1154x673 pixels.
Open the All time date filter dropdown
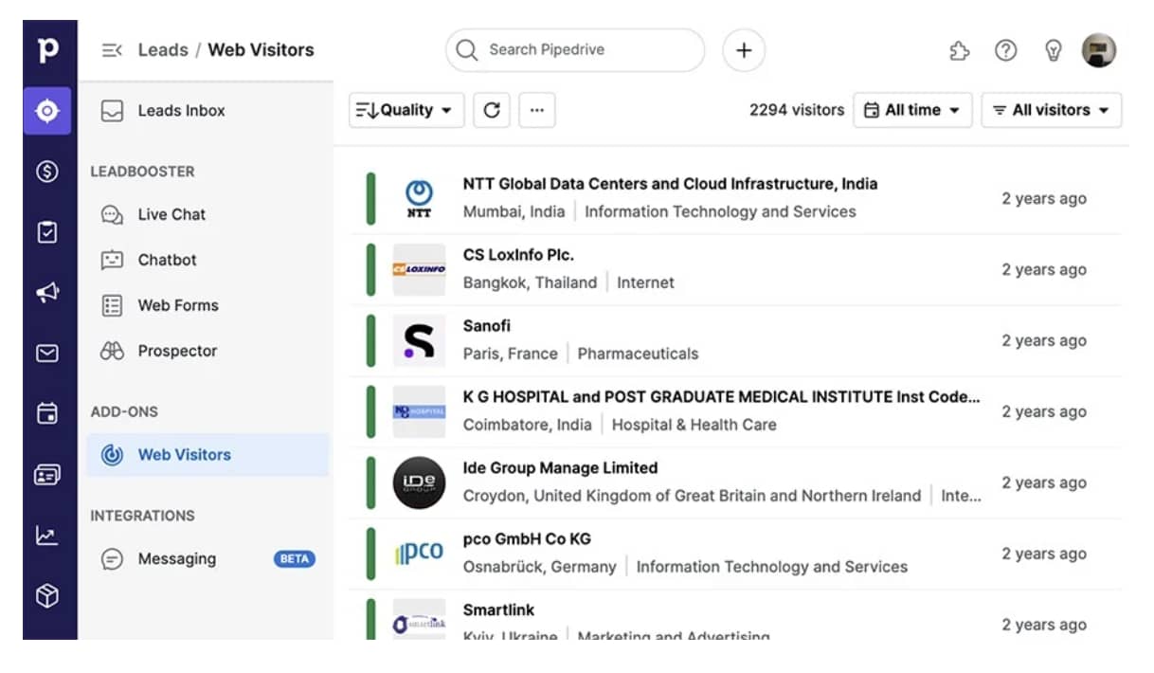[912, 110]
